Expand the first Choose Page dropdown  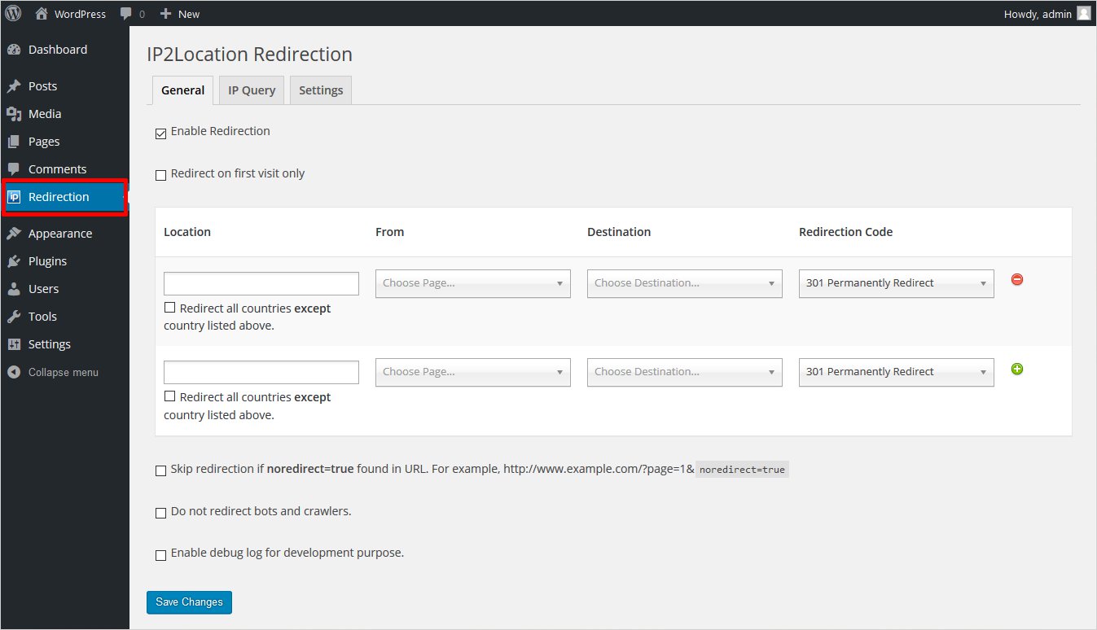click(x=472, y=283)
